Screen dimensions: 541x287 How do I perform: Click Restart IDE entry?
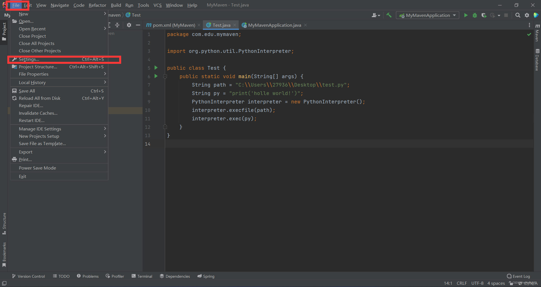59,121
